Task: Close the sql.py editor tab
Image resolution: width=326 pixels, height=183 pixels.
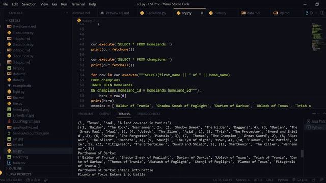Action: click(x=202, y=13)
